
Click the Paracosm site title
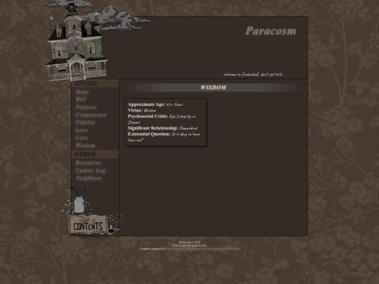271,31
